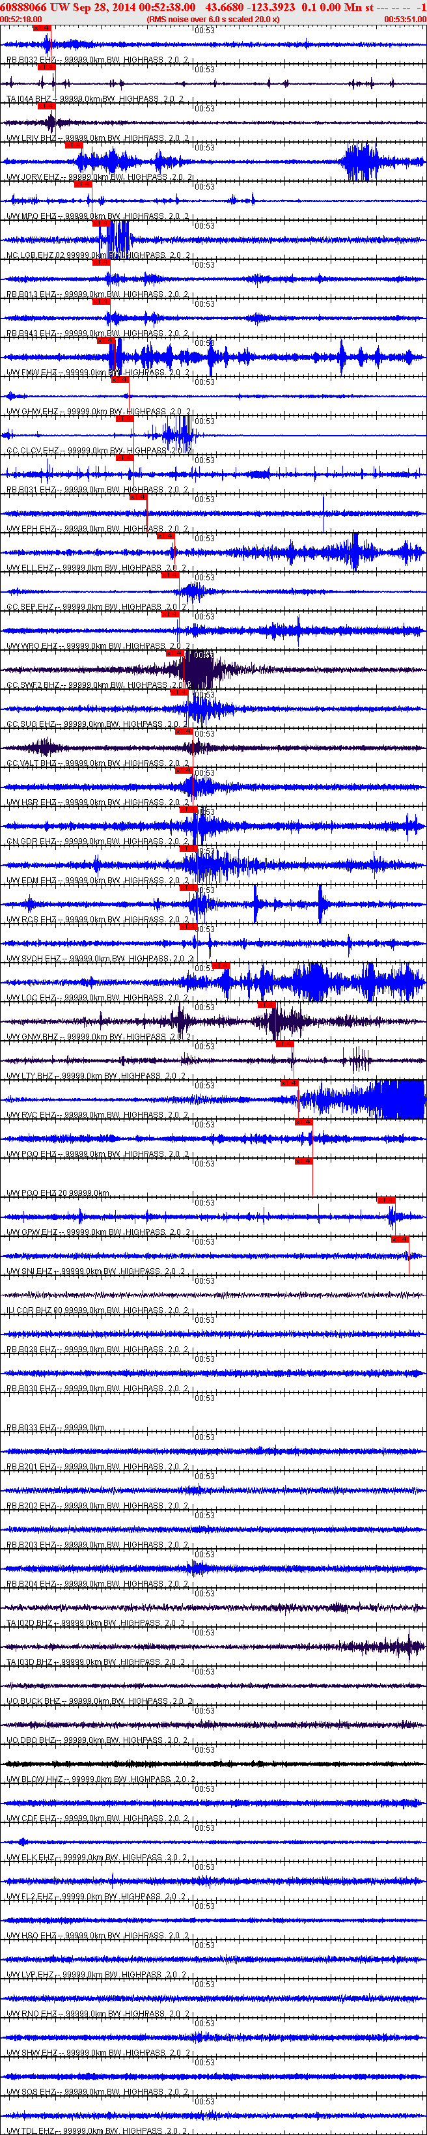Image resolution: width=427 pixels, height=2135 pixels.
Task: Click the red pick flag on the UW RVC EHZ trace
Action: 289,1082
